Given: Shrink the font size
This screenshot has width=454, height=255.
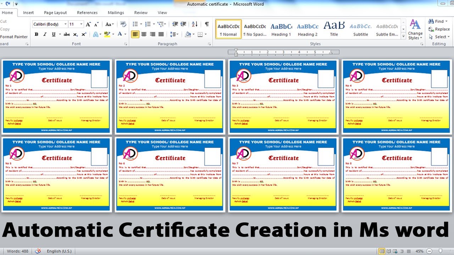Looking at the screenshot, I should (96, 24).
